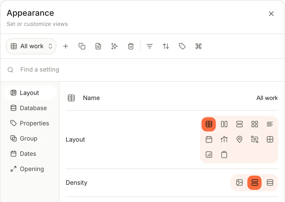The height and width of the screenshot is (202, 285).
Task: Choose the board columns layout option
Action: (224, 124)
